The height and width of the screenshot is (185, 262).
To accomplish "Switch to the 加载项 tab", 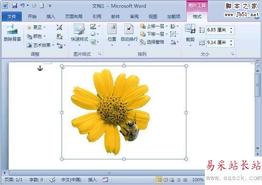I will point(174,16).
